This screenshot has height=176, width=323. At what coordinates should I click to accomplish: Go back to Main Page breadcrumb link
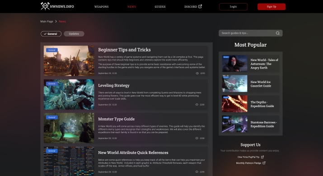47,21
